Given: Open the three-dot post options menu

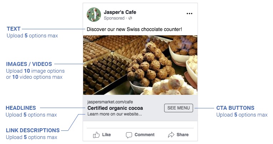Looking at the screenshot, I should click(x=189, y=14).
